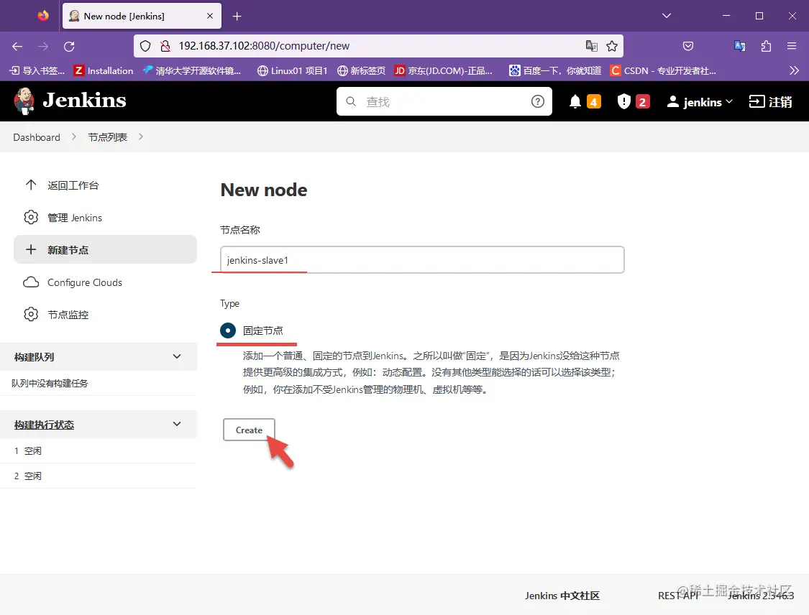
Task: Click the up-arrow icon beside 返回工作台
Action: click(31, 185)
